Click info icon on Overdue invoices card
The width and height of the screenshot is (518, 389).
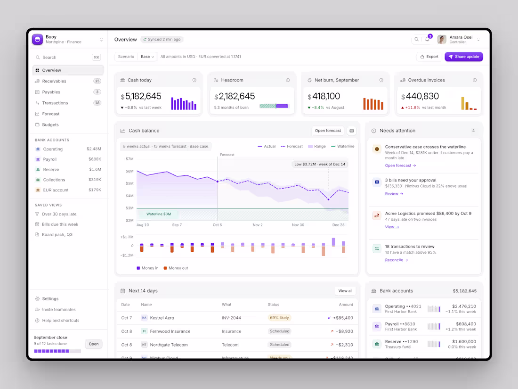[475, 80]
